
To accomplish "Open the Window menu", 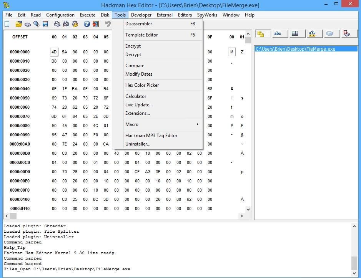I will pos(231,15).
